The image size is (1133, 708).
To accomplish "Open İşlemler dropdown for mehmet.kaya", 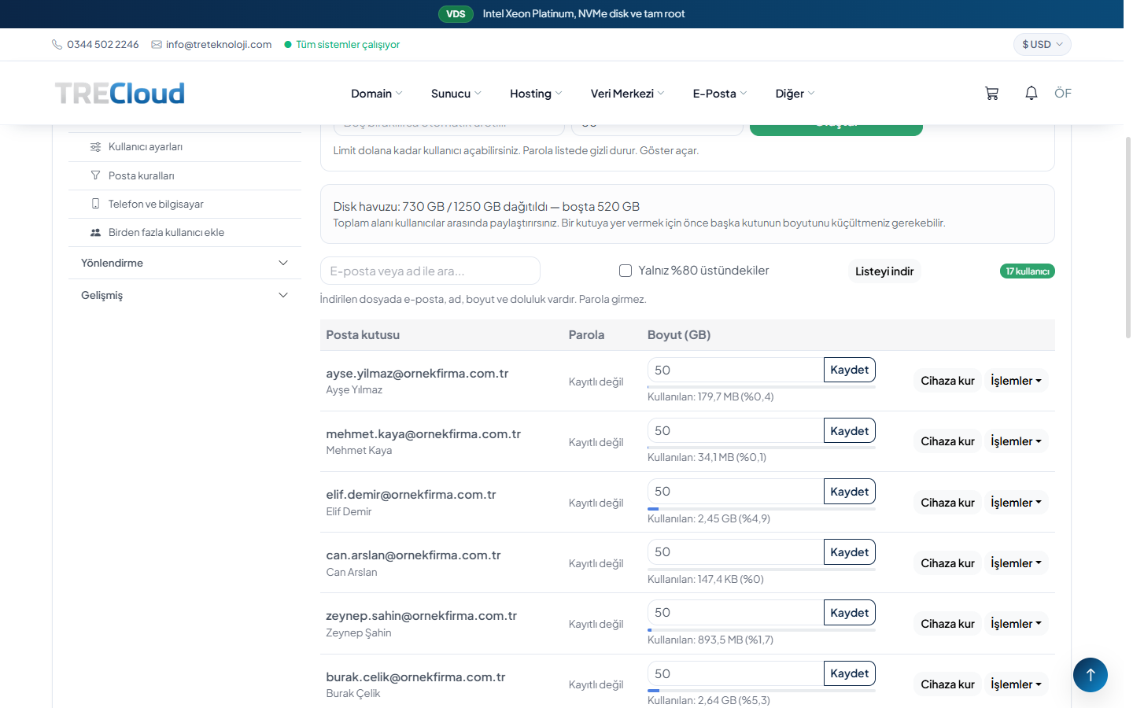I will [x=1016, y=441].
